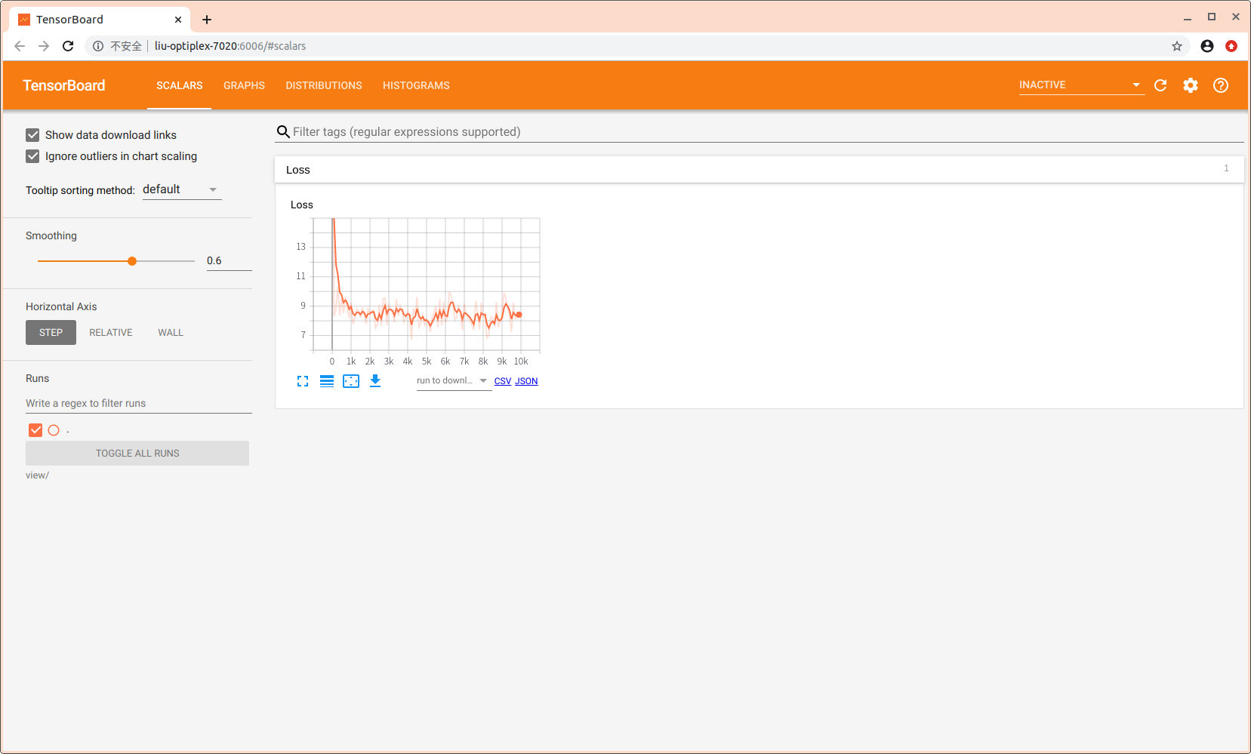
Task: Click the red browser update icon
Action: (1231, 46)
